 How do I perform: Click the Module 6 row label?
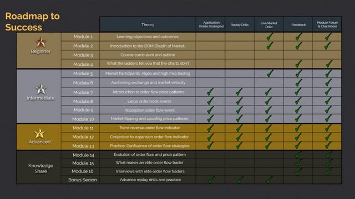[x=83, y=83]
